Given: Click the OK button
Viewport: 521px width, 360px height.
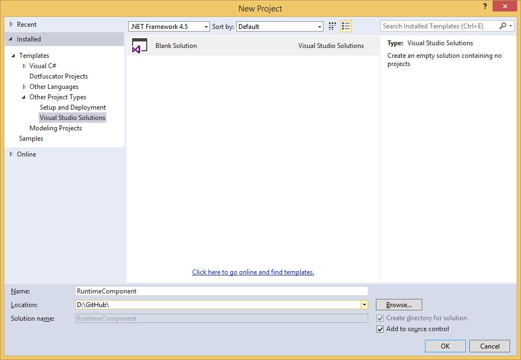Looking at the screenshot, I should (x=445, y=346).
